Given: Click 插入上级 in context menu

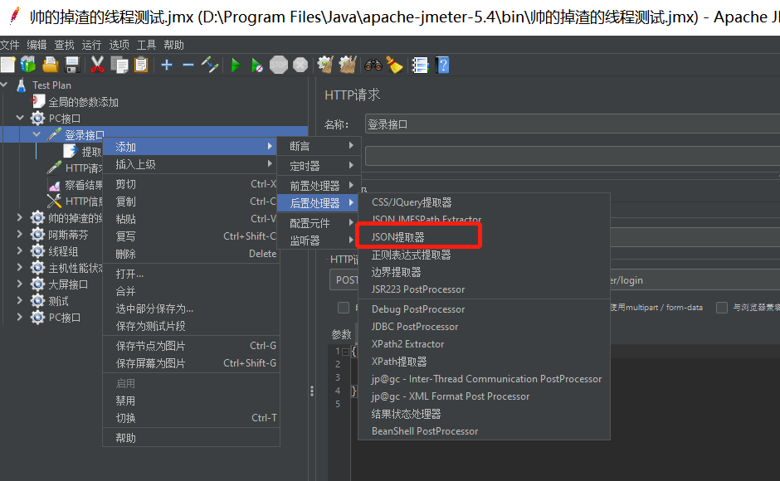Looking at the screenshot, I should click(x=191, y=164).
